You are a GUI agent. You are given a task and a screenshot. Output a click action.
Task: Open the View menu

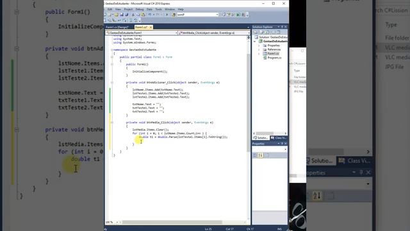click(x=118, y=9)
